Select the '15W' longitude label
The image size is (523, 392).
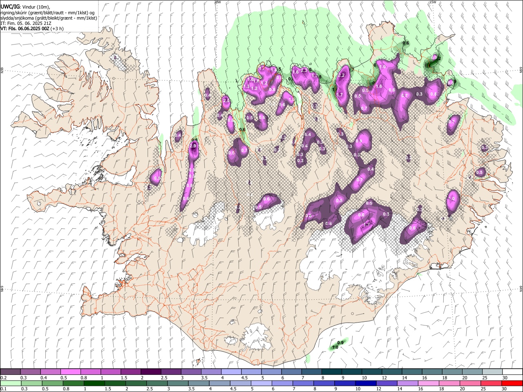[433, 2]
